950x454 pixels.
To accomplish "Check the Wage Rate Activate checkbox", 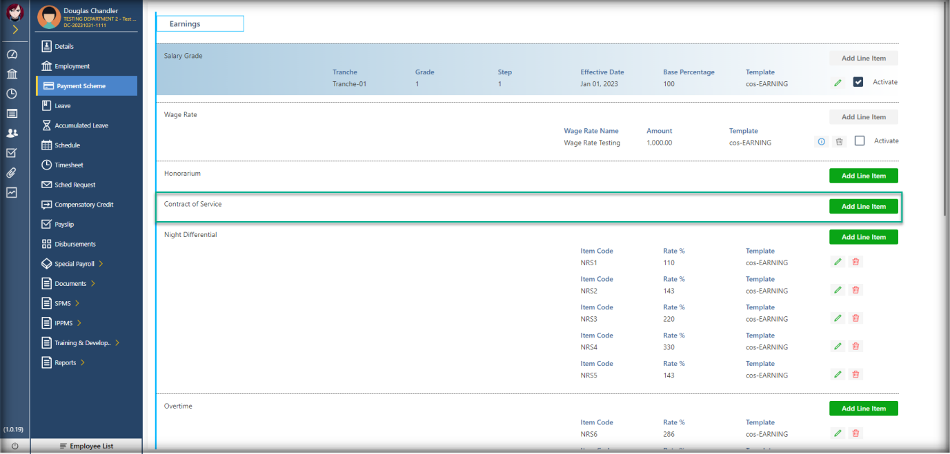I will [860, 141].
